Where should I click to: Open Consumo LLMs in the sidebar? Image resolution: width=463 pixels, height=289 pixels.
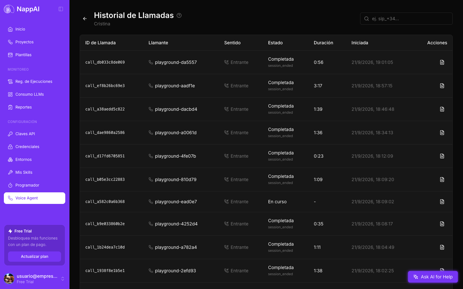click(x=34, y=94)
